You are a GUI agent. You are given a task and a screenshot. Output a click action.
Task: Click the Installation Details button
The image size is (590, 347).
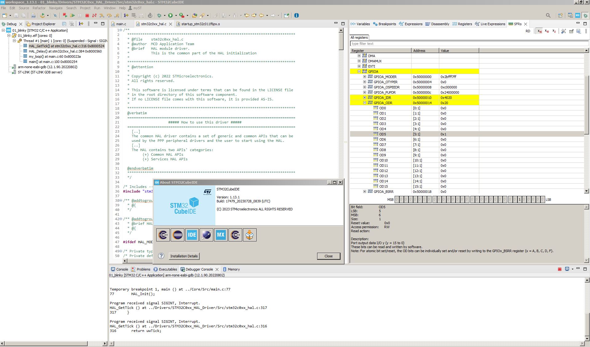184,256
